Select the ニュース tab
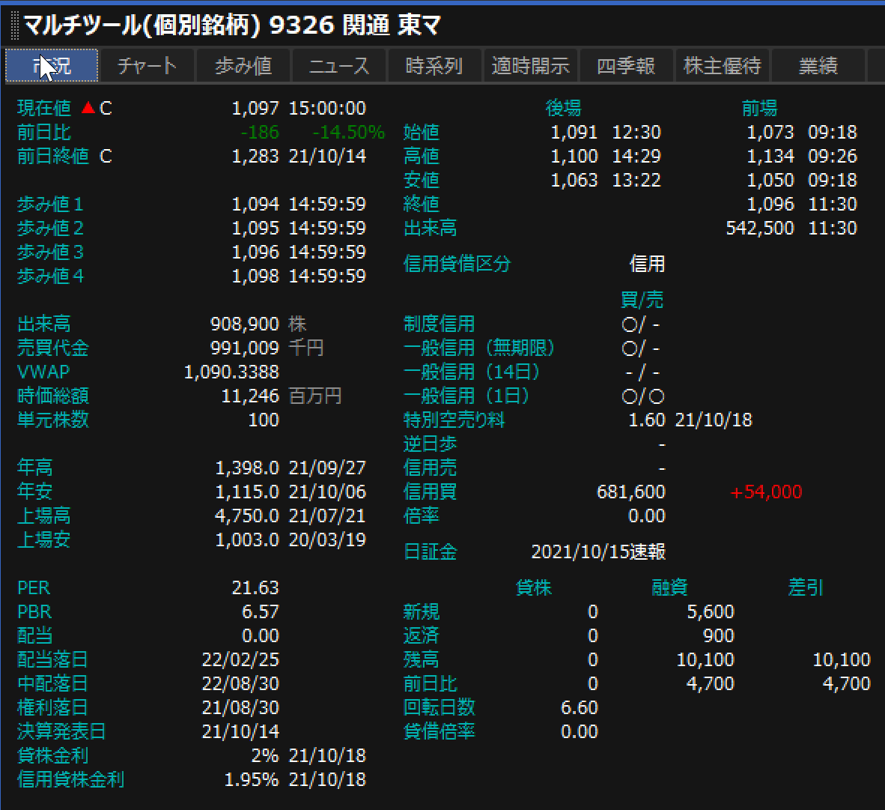This screenshot has height=810, width=885. 339,65
